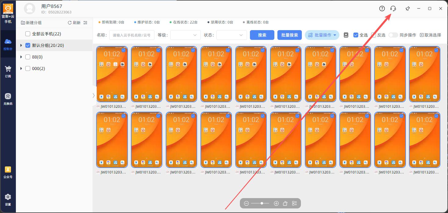Open the help question mark icon
The image size is (448, 213).
tap(382, 9)
